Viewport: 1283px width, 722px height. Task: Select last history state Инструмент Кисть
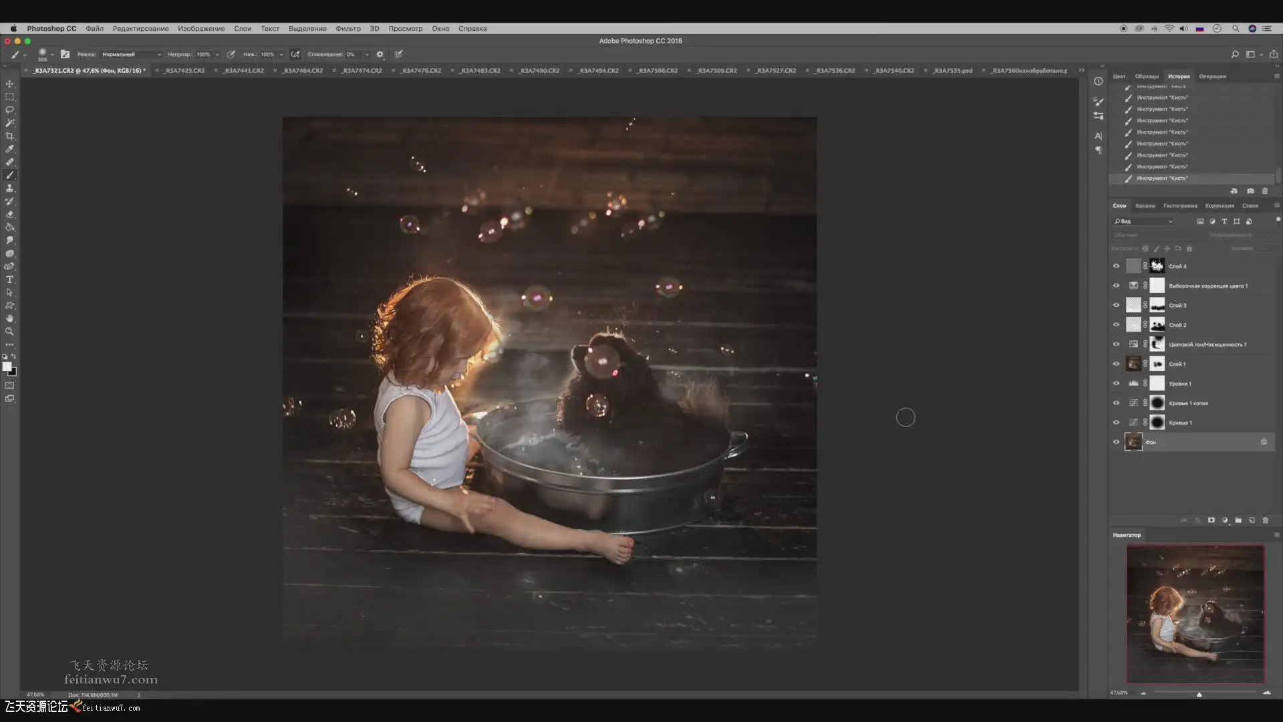coord(1191,178)
